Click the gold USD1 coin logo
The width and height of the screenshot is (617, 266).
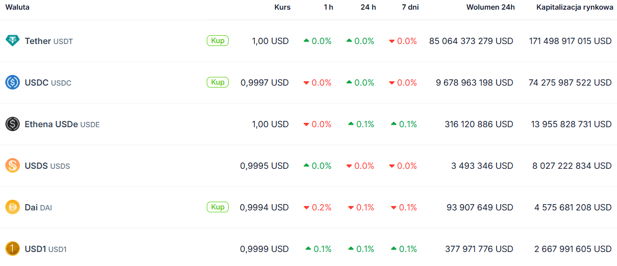click(x=13, y=249)
